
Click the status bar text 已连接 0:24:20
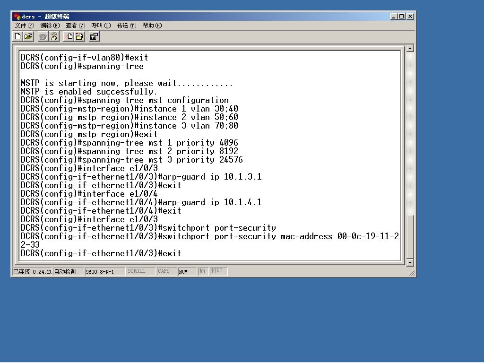[32, 272]
